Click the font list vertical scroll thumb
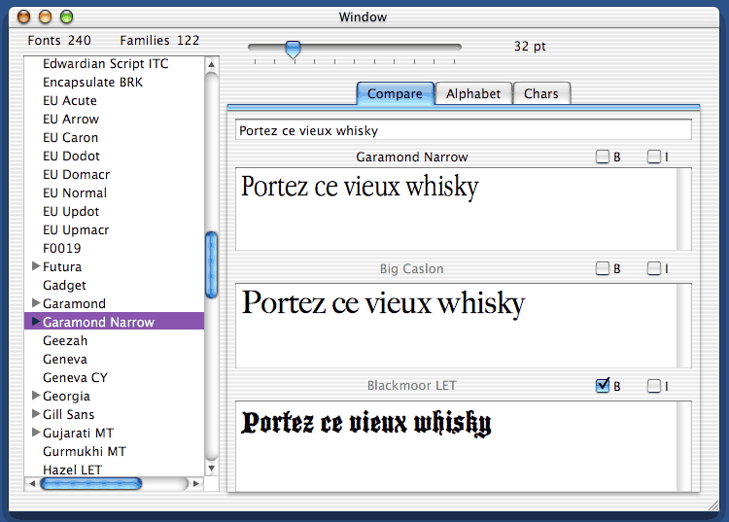Screen dimensions: 729x522 (211, 264)
